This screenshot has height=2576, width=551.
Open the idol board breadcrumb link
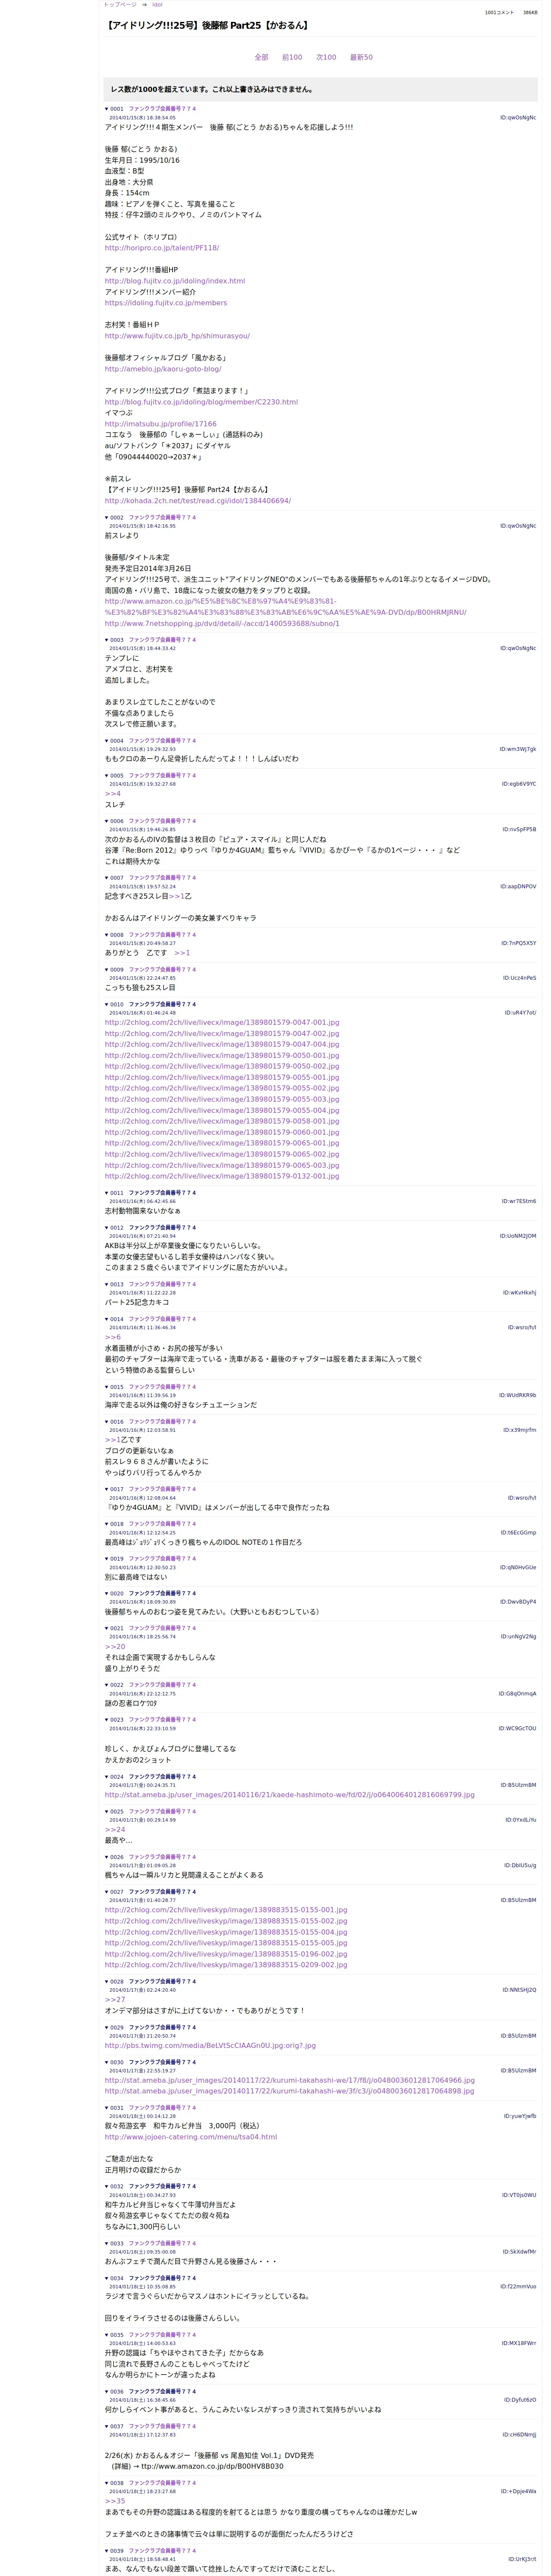(157, 5)
